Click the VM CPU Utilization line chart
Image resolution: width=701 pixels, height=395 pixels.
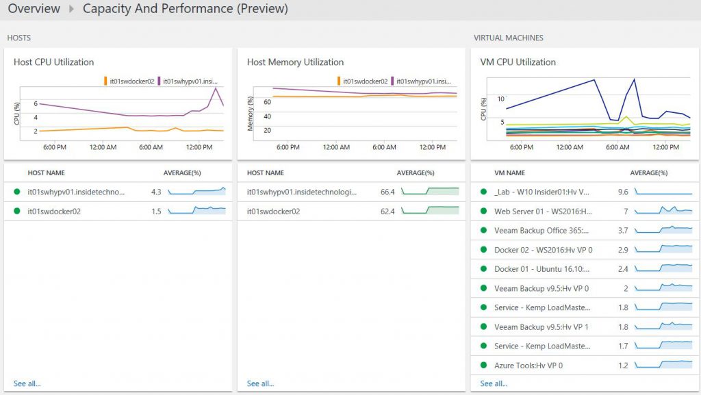coord(588,109)
